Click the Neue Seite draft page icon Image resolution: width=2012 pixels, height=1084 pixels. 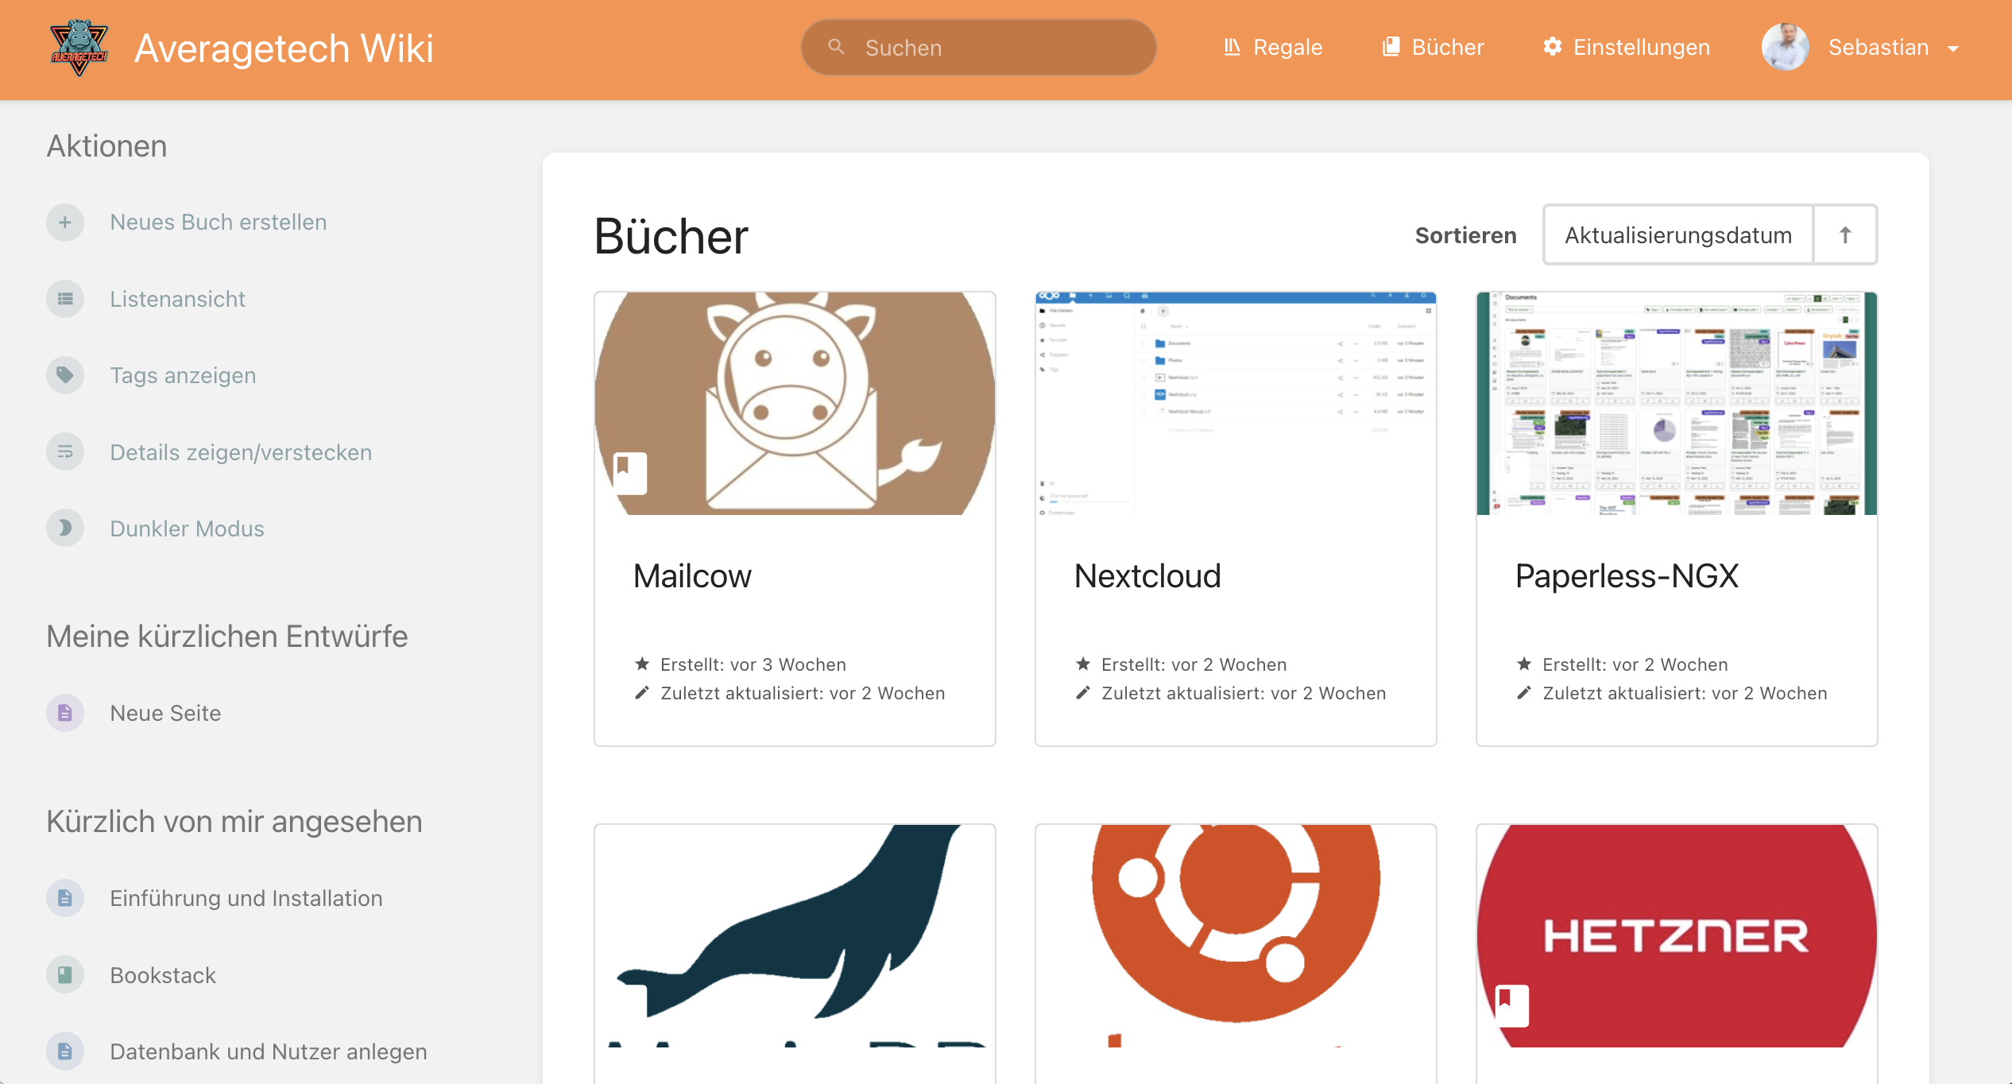point(65,713)
